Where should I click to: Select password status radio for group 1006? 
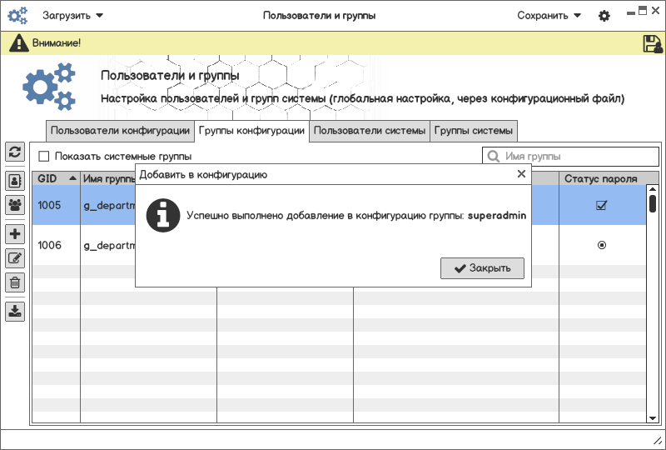pos(601,245)
